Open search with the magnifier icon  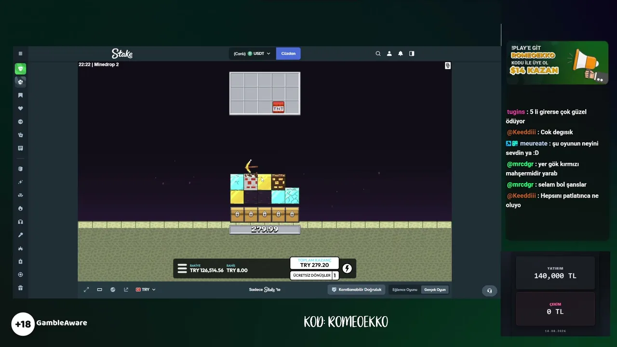click(378, 53)
